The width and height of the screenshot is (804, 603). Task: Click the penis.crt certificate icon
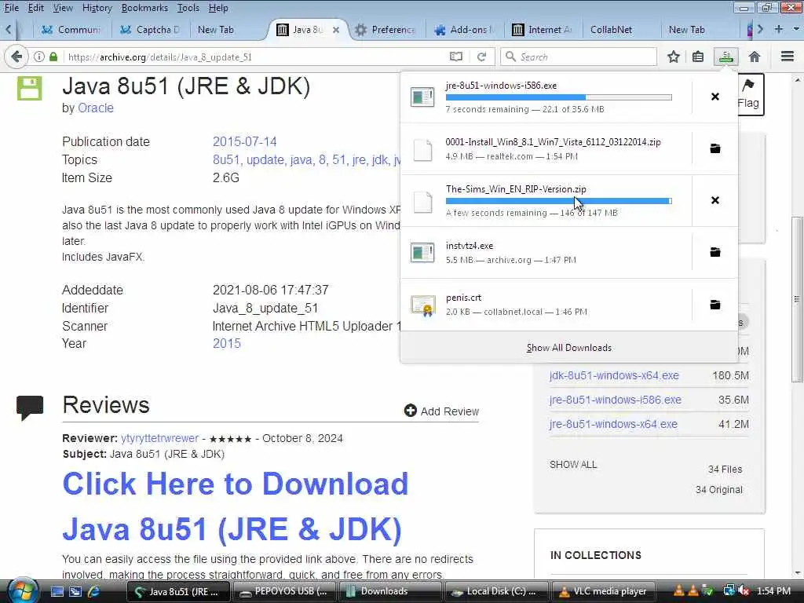click(x=423, y=305)
